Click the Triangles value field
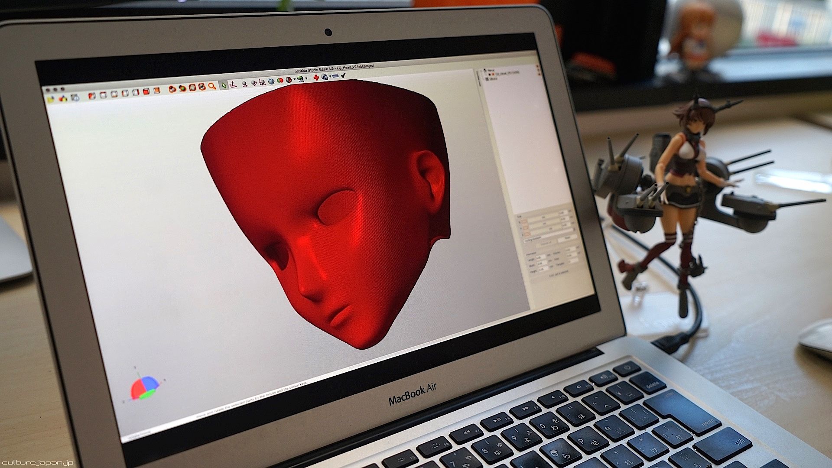Screen dimensions: 832x468 (574, 261)
